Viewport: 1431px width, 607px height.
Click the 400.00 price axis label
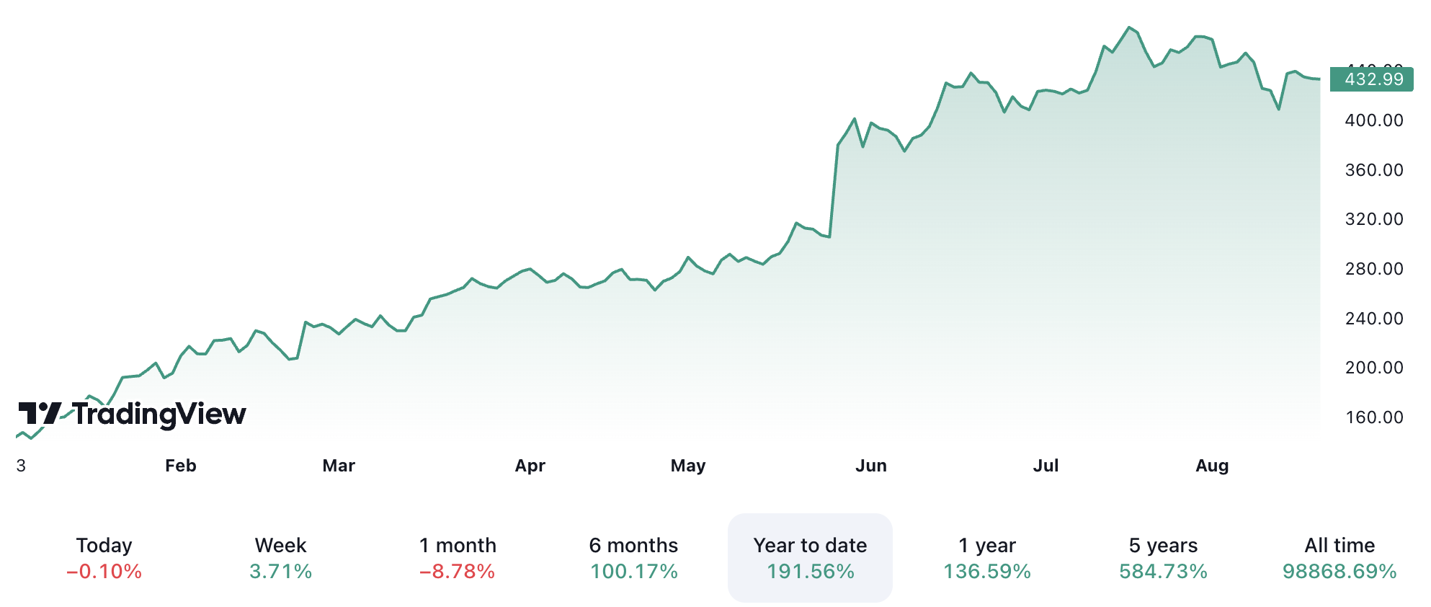(x=1374, y=120)
